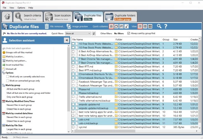203x139 pixels.
Task: Mark the Best IFTT.md checkbox
Action: [x=73, y=66]
